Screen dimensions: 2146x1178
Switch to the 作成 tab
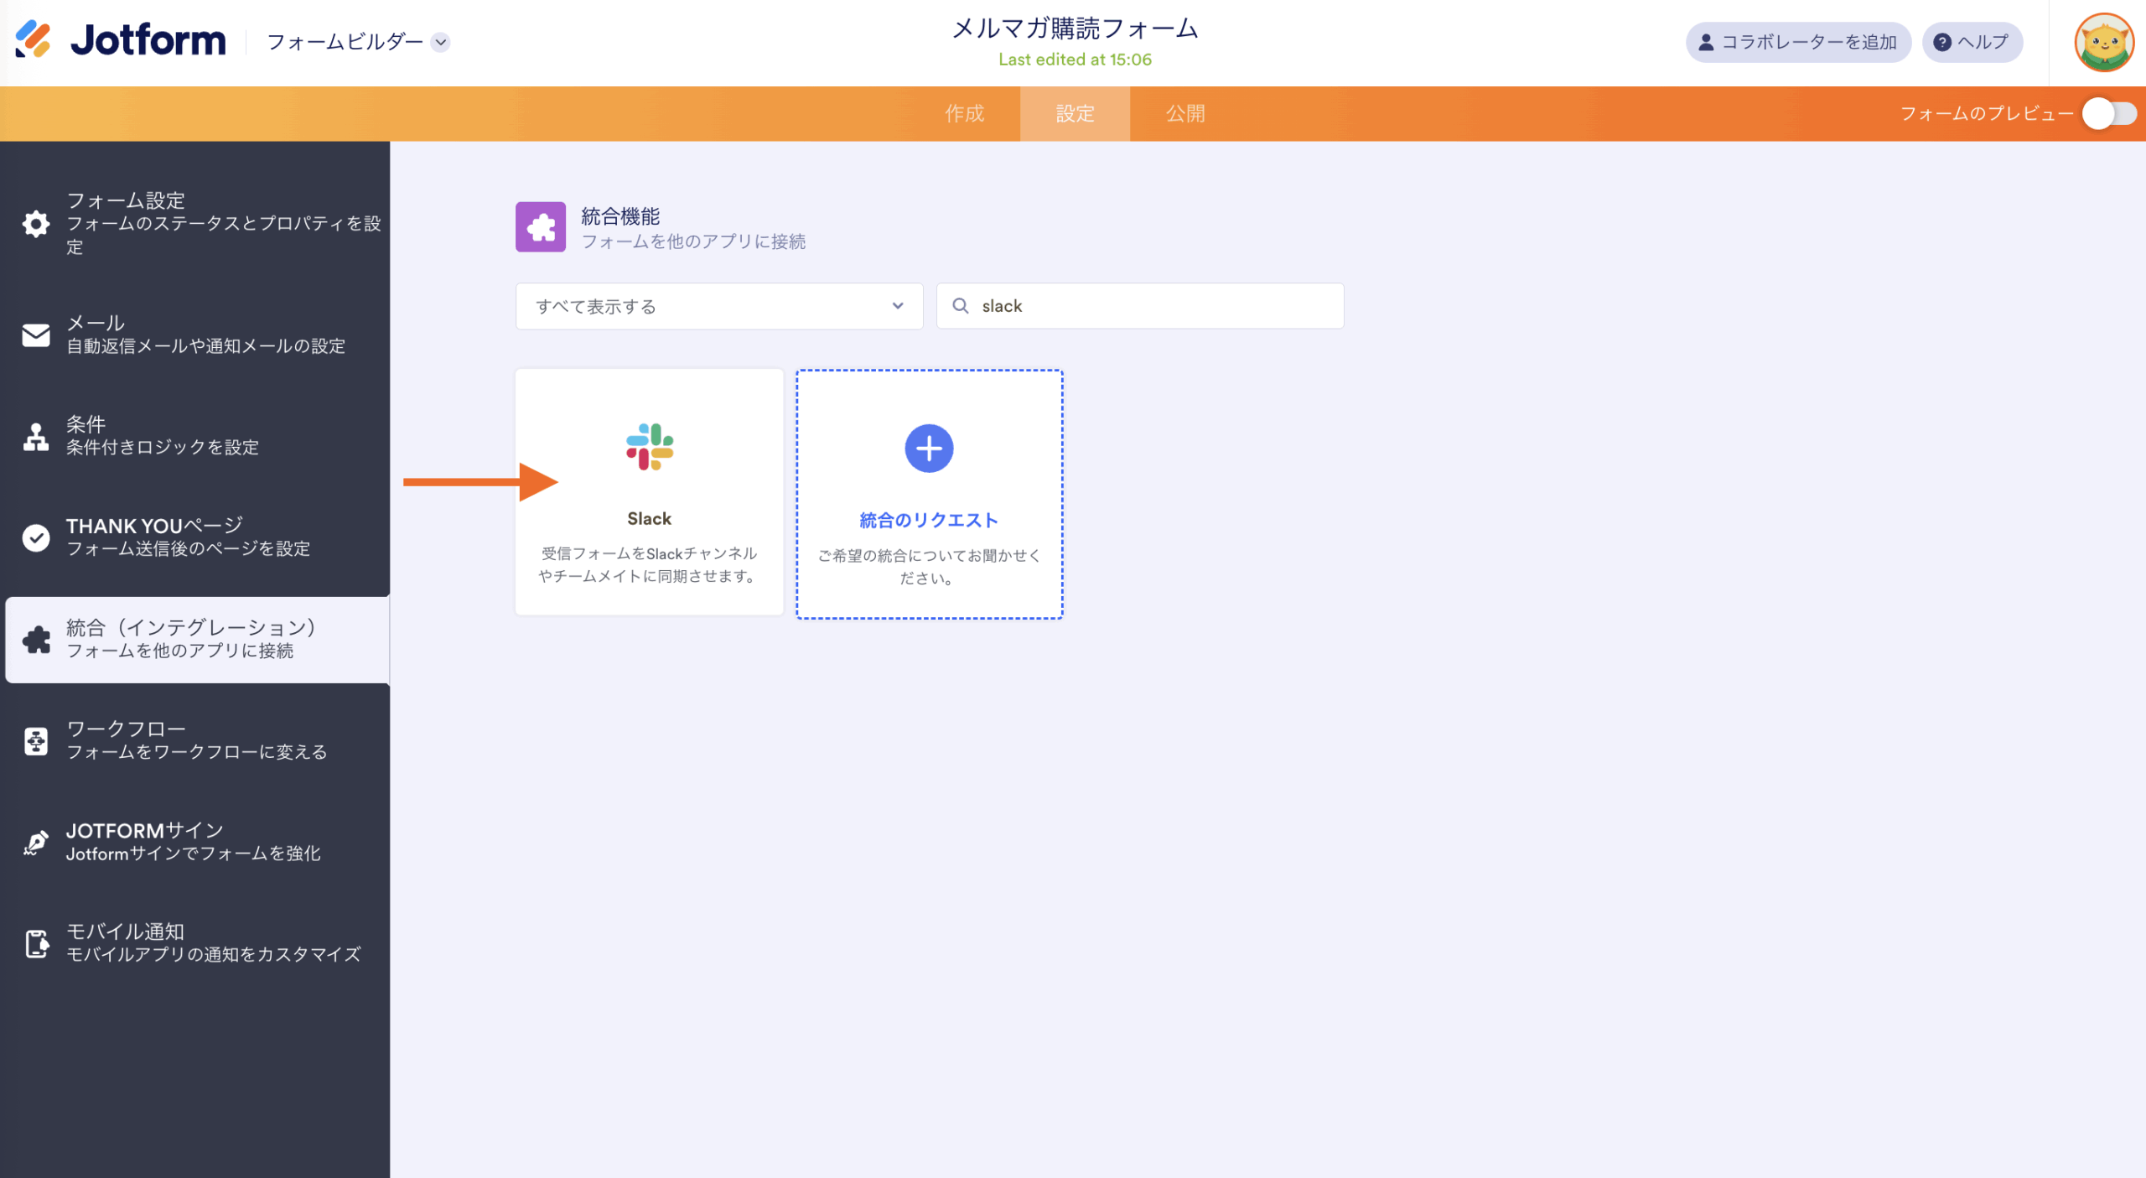(965, 113)
